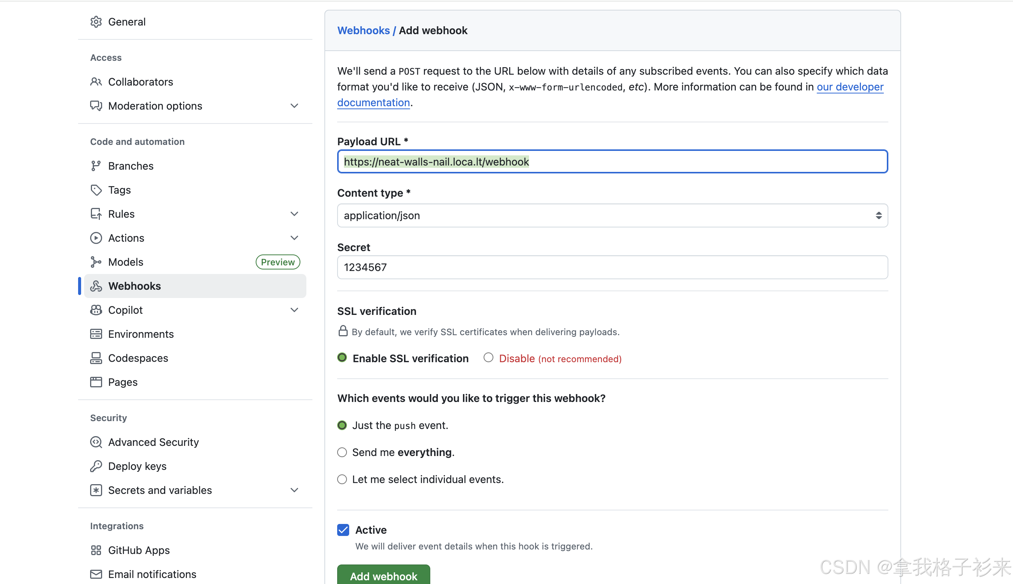Open Advanced Security settings page

153,442
